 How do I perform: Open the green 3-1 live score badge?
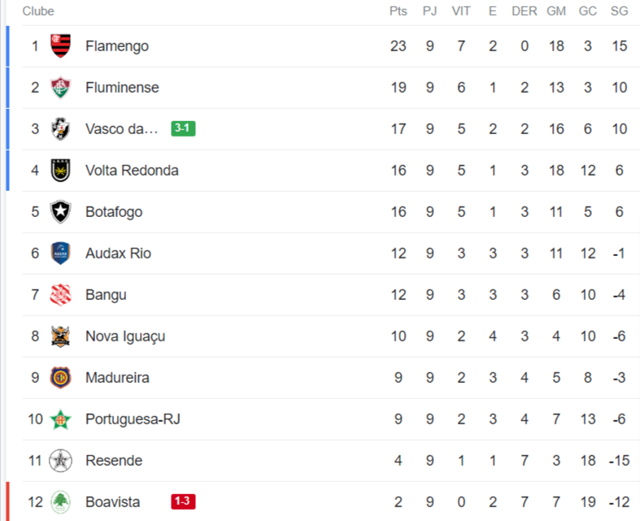tap(183, 128)
